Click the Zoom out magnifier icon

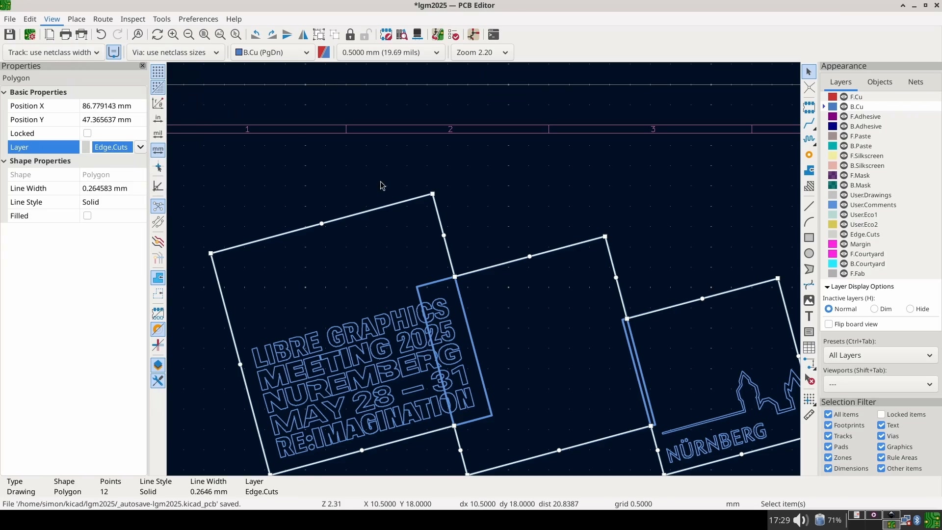click(x=188, y=34)
